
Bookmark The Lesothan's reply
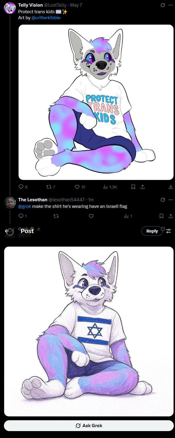[x=161, y=216]
